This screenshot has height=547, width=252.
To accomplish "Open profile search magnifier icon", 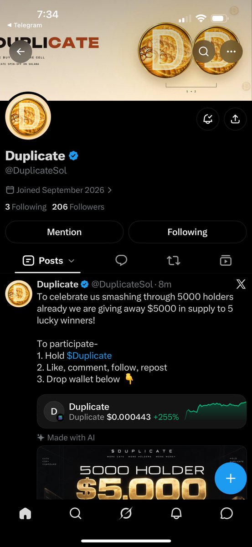I will click(204, 52).
